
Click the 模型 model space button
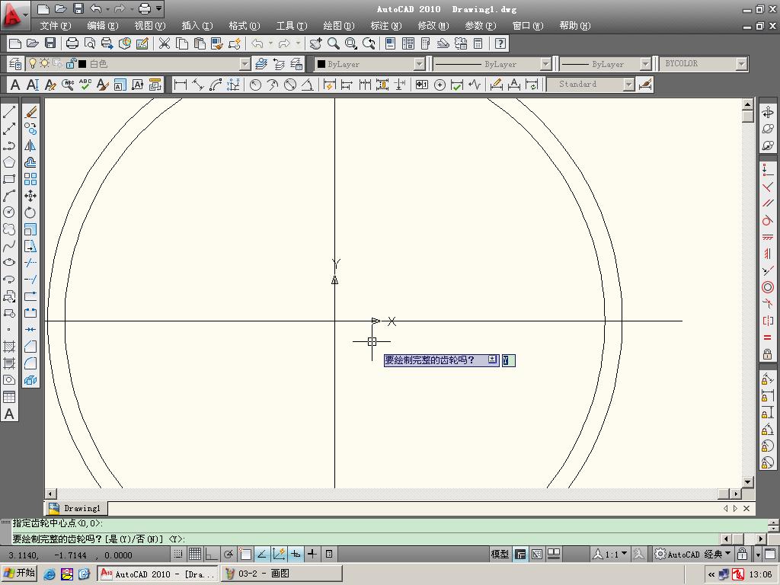500,554
